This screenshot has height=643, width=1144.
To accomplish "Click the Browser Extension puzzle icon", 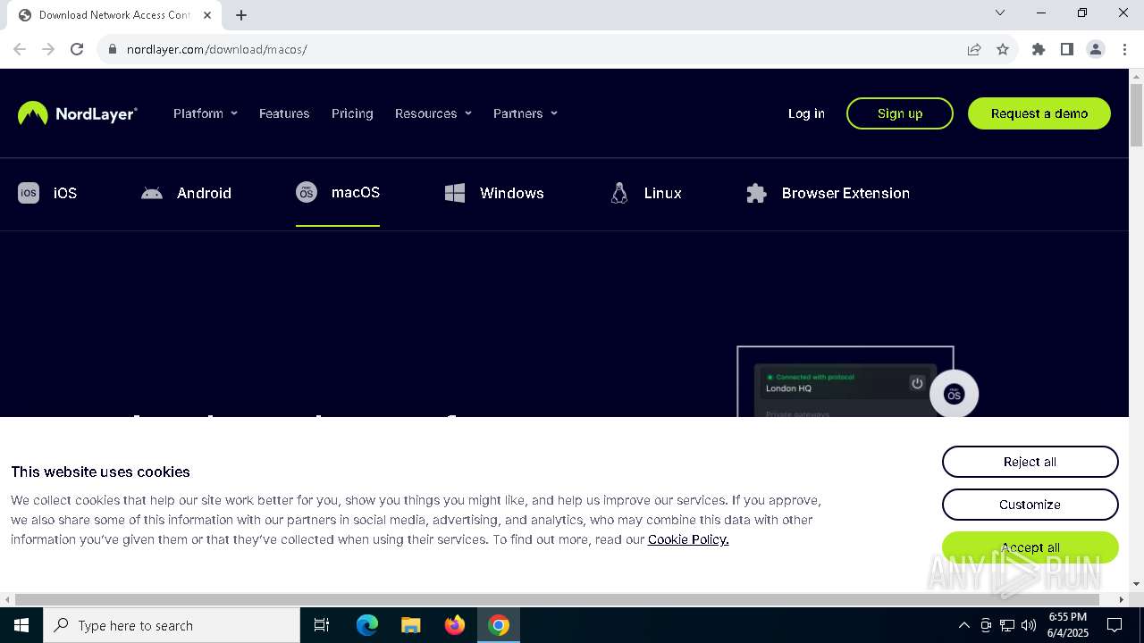I will [757, 193].
